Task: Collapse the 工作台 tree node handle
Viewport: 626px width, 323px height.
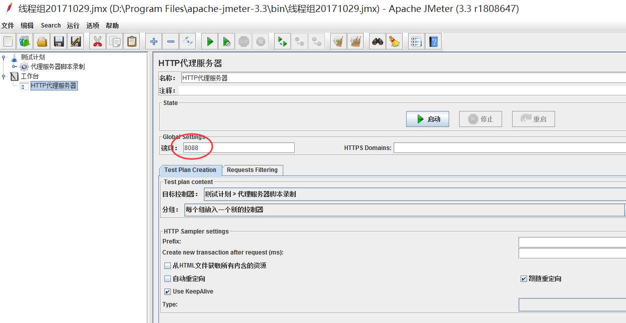Action: click(4, 76)
